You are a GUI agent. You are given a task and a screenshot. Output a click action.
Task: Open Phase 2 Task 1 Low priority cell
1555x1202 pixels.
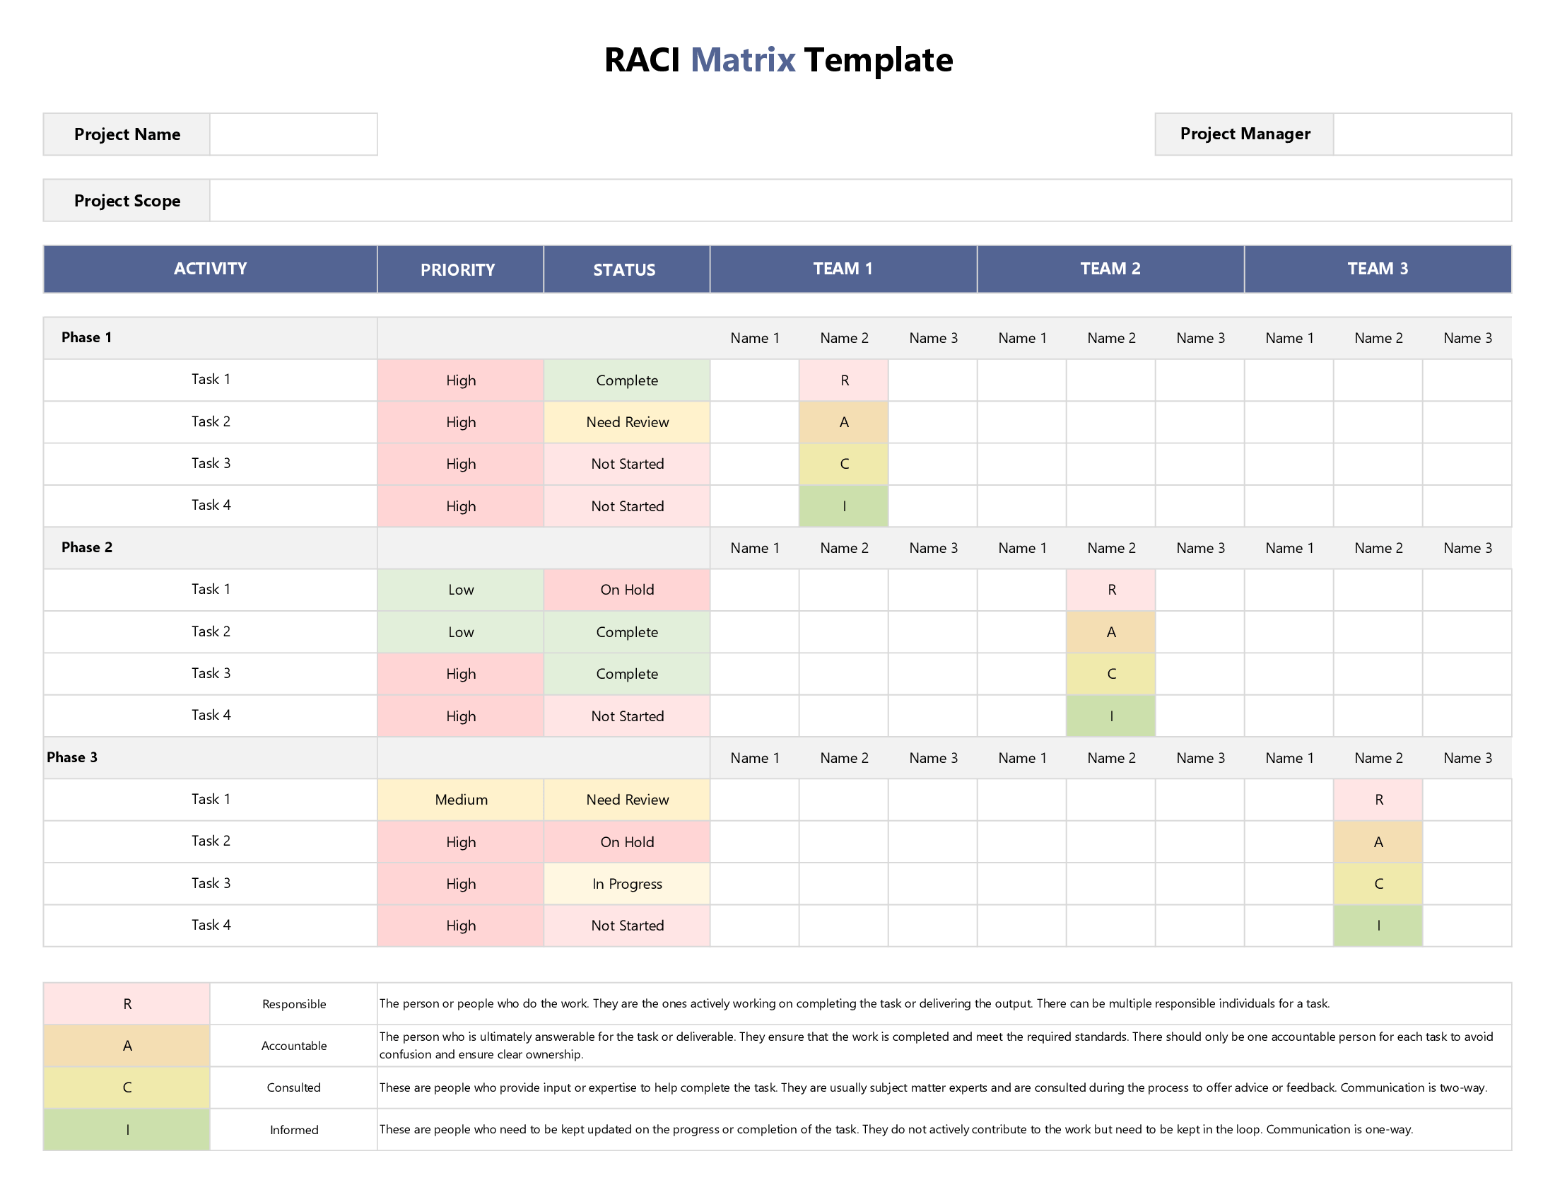460,590
